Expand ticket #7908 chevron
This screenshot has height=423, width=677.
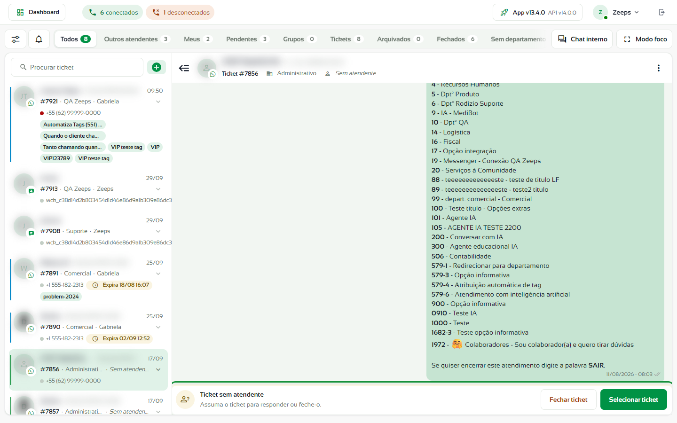click(x=158, y=231)
